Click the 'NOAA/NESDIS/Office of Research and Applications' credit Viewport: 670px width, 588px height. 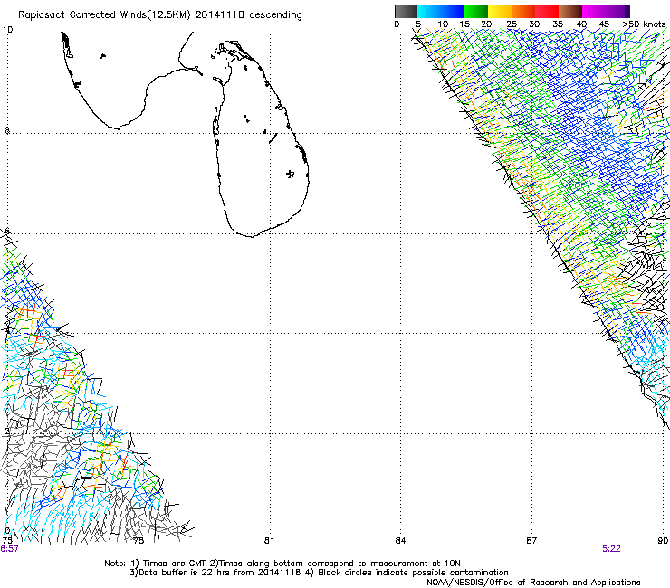coord(533,583)
